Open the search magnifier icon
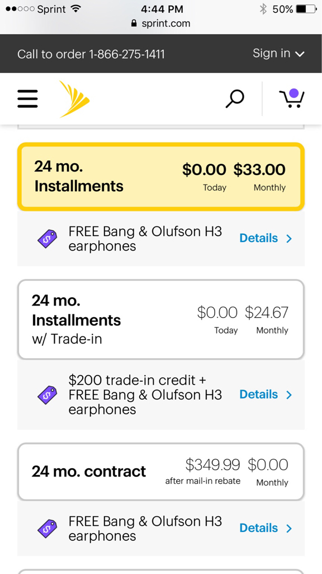This screenshot has height=574, width=322. click(x=234, y=99)
